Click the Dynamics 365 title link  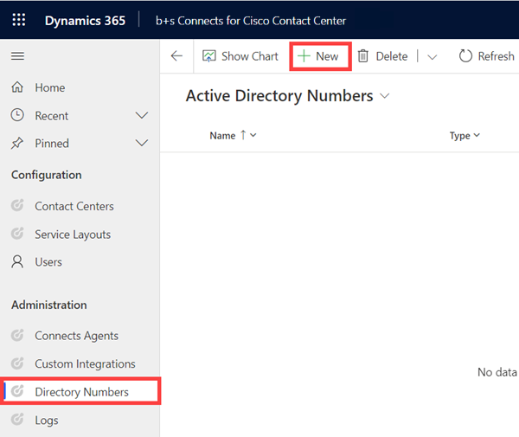tap(85, 21)
